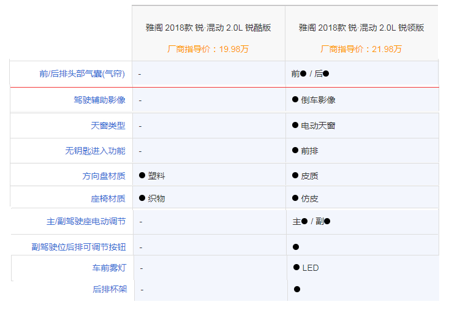Open the 天窗类型 row label link
Screen dimensions: 449x310
point(108,126)
